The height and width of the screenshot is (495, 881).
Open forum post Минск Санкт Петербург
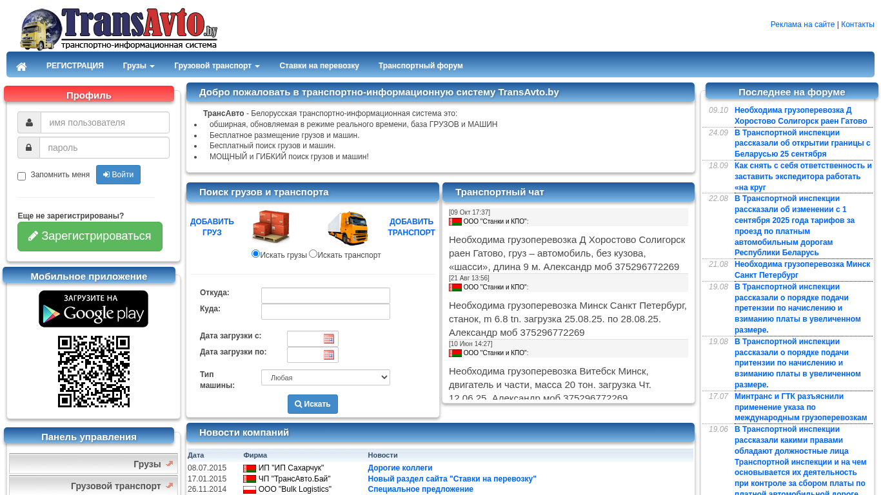pyautogui.click(x=802, y=269)
